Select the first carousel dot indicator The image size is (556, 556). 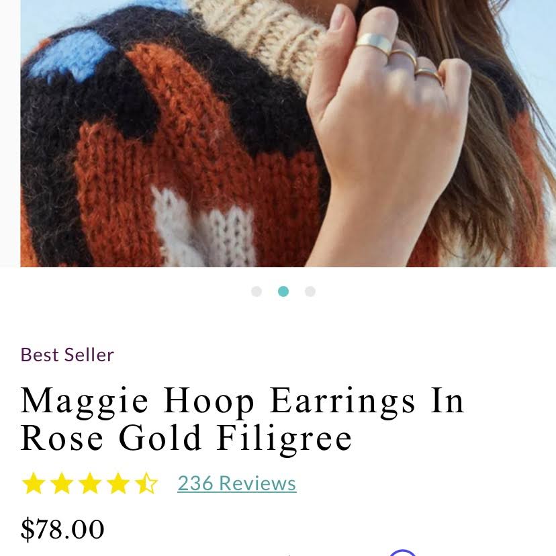[257, 291]
